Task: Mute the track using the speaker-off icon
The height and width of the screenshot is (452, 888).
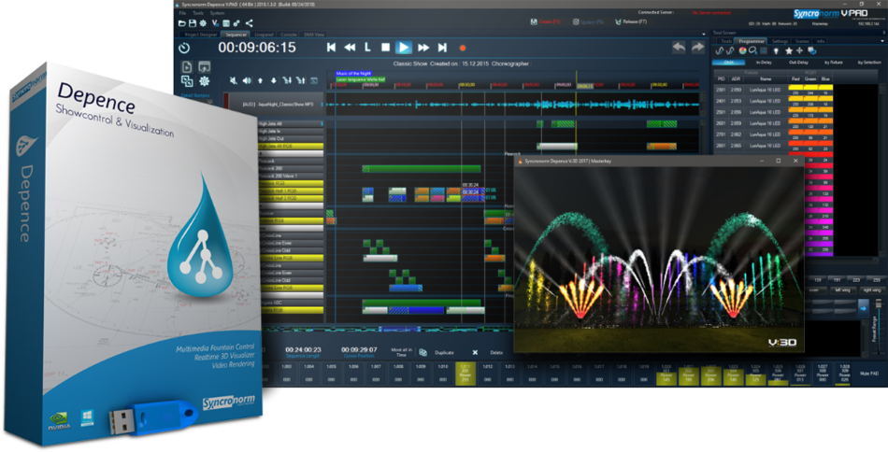Action: coord(233,81)
